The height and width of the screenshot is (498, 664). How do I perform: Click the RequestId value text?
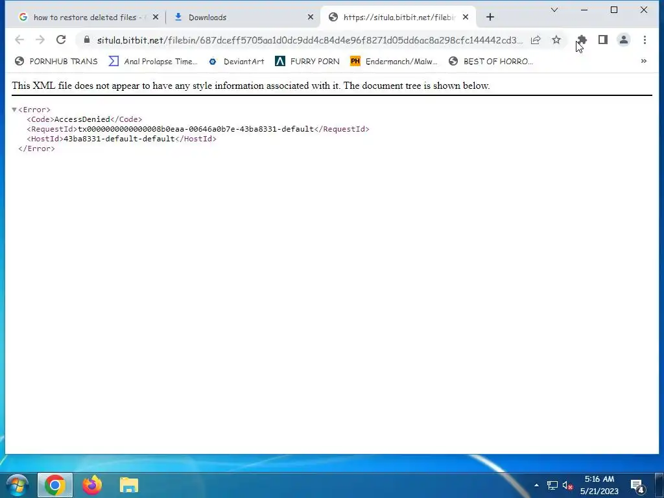[196, 129]
